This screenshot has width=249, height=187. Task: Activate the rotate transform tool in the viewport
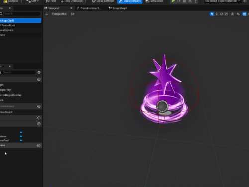click(x=222, y=14)
